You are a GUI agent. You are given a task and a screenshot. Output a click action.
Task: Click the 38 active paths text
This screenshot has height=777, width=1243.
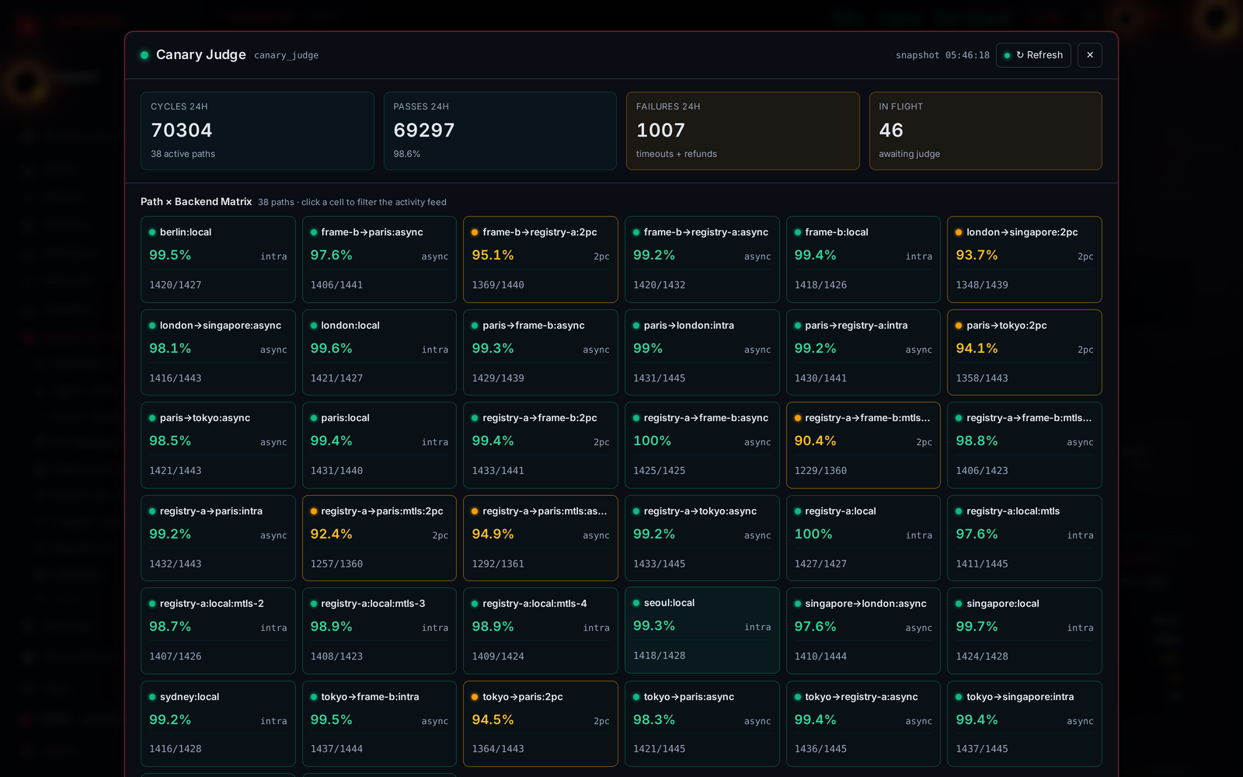(183, 154)
